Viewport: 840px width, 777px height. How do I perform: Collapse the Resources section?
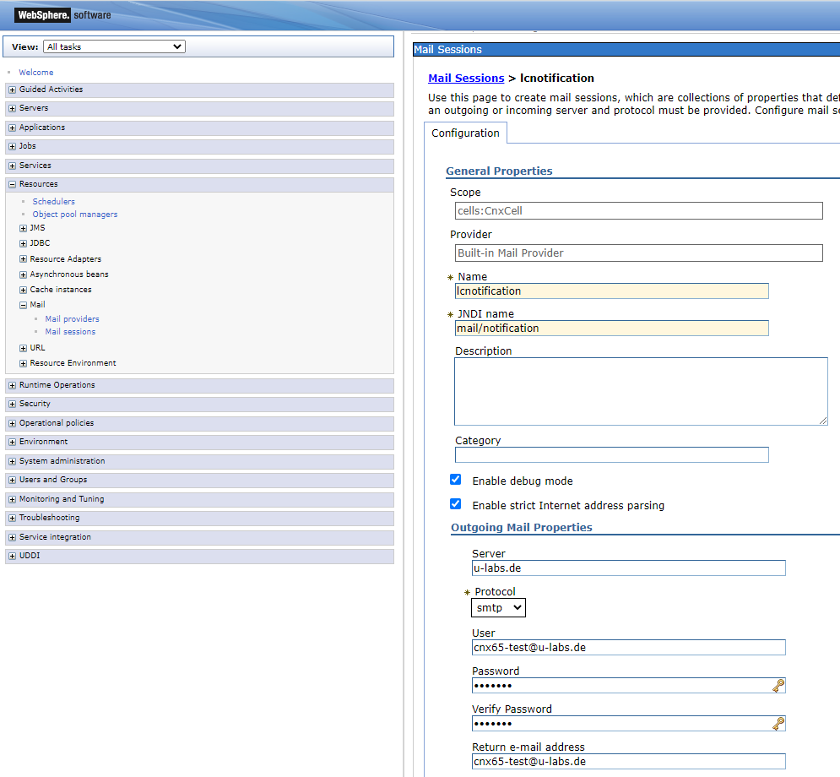13,184
